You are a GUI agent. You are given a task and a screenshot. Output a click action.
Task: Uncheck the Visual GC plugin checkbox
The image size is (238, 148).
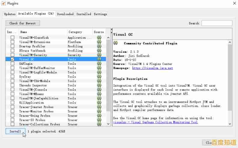click(12, 60)
